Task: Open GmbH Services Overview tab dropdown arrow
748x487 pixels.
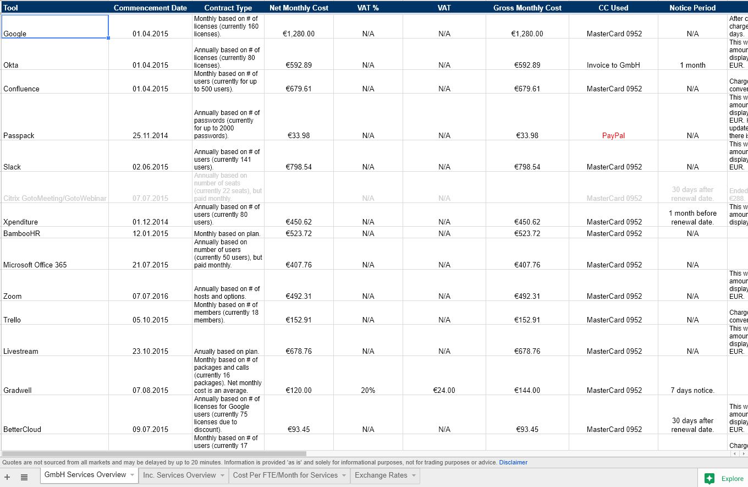Action: point(132,475)
